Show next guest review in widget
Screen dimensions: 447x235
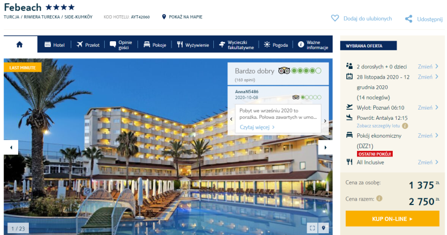point(325,121)
